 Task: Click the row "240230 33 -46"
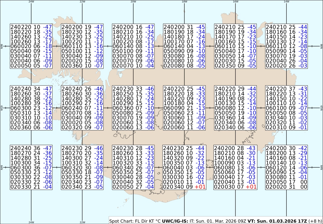point(133,89)
